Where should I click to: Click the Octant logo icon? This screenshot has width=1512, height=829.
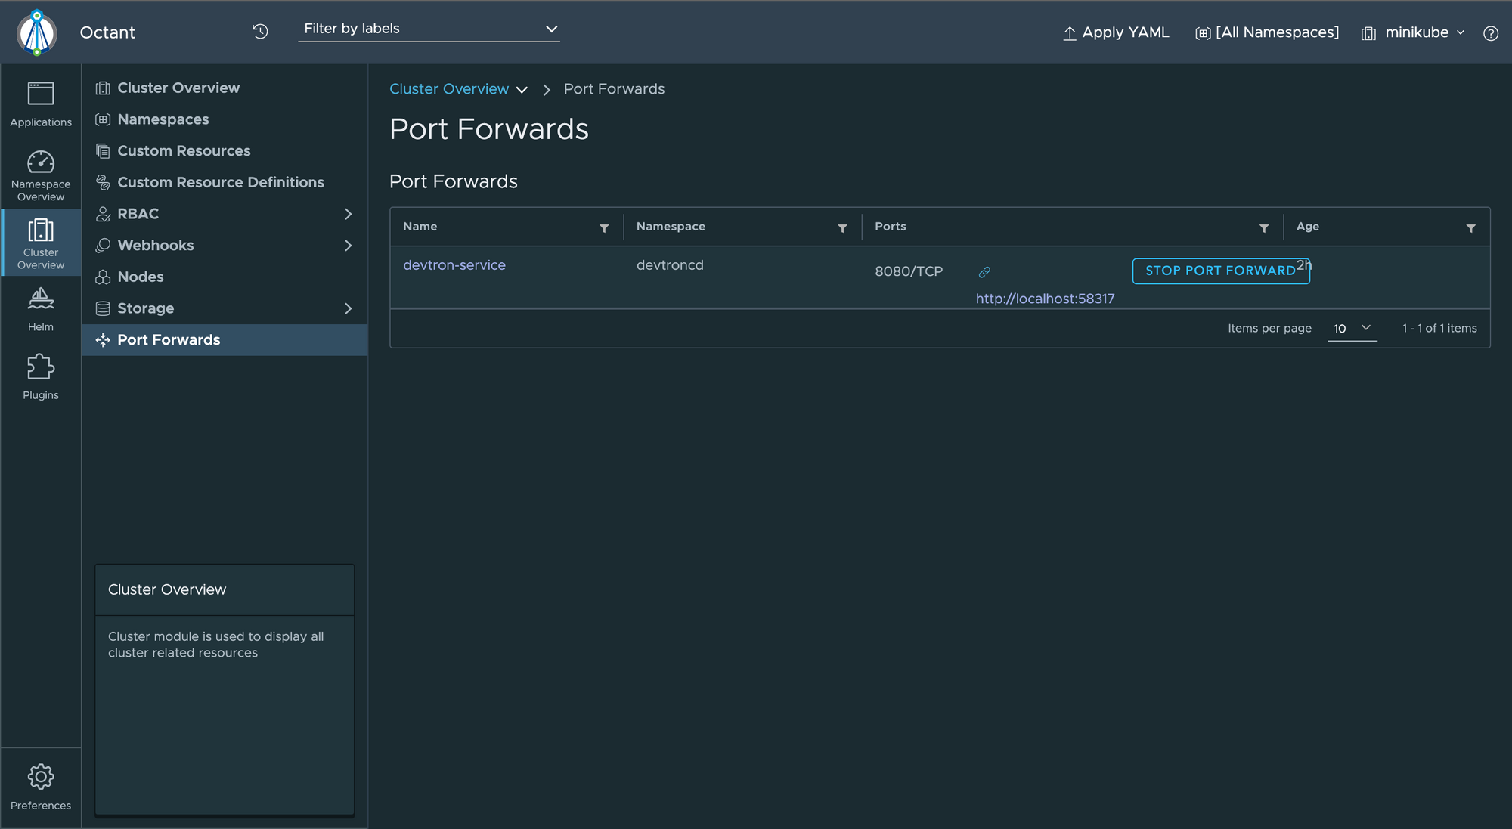click(x=37, y=32)
